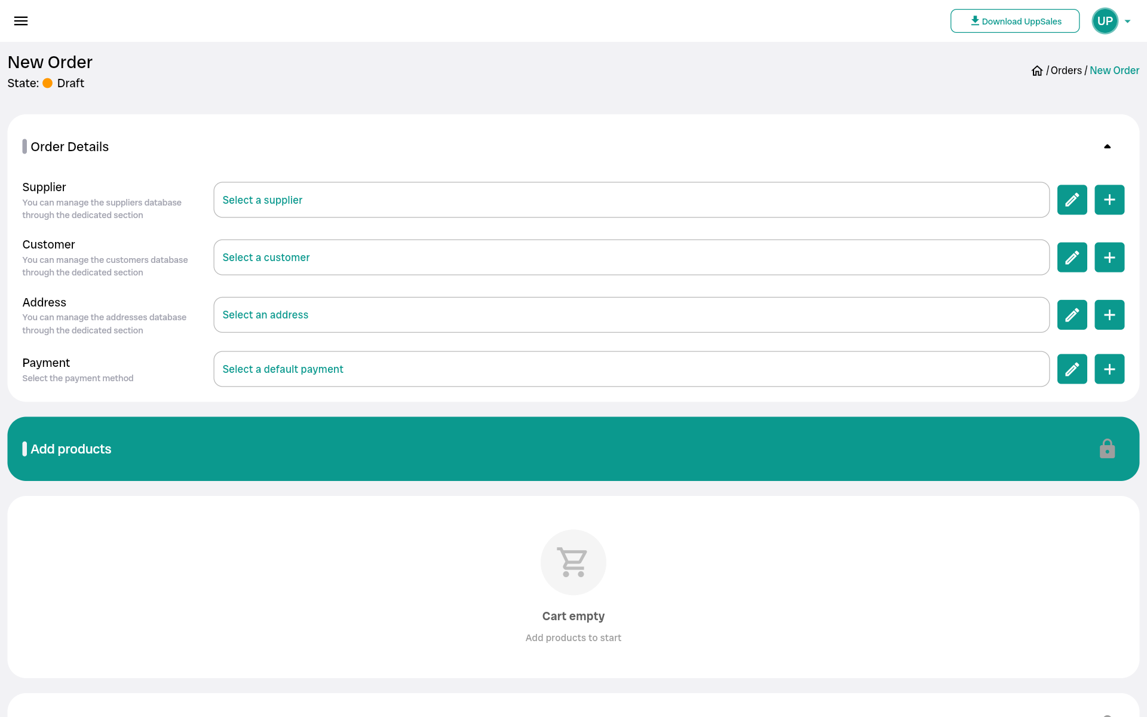Open the Select an address dropdown
Image resolution: width=1147 pixels, height=717 pixels.
pyautogui.click(x=631, y=315)
